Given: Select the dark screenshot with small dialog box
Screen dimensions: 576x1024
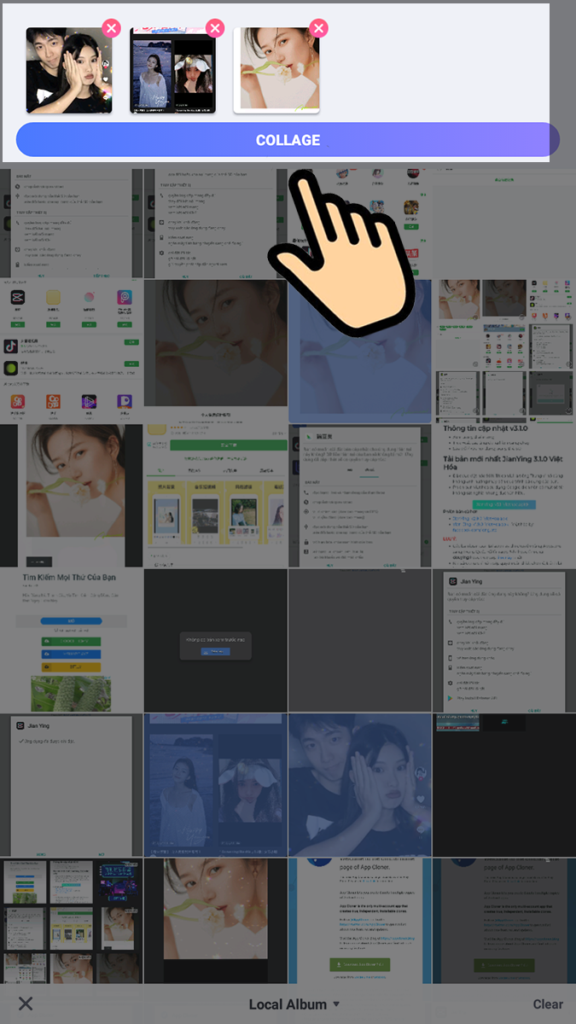Looking at the screenshot, I should (x=215, y=640).
